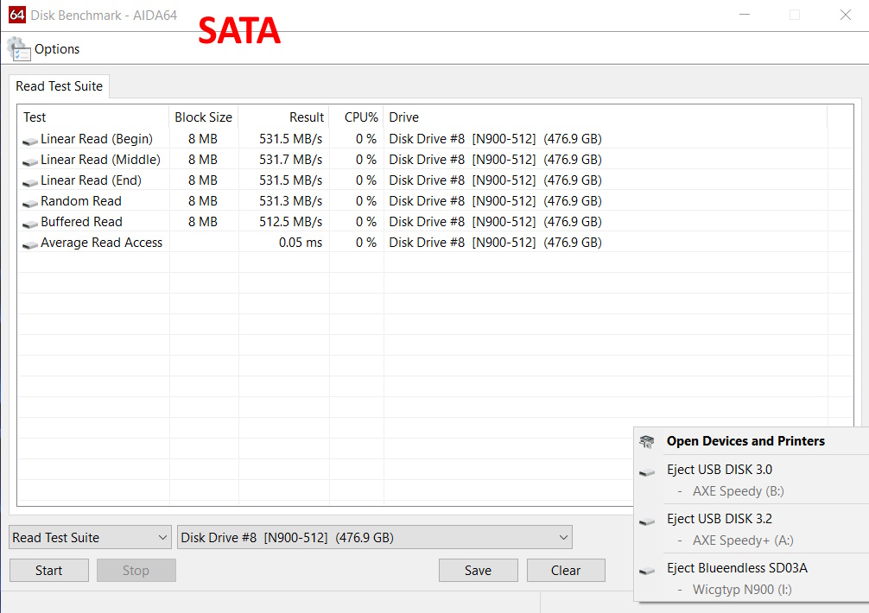Viewport: 869px width, 613px height.
Task: Click drive icon beside Average Read Access
Action: click(x=30, y=244)
